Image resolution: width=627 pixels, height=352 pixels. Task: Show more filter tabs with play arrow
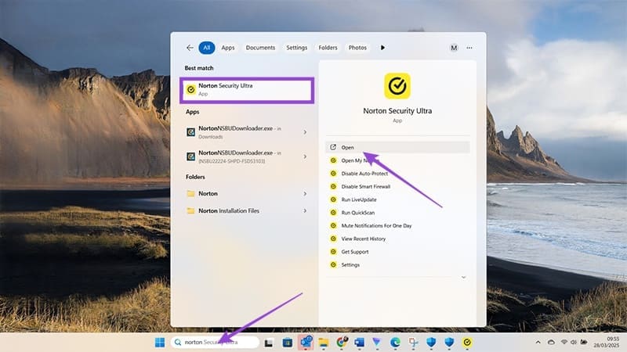tap(382, 48)
